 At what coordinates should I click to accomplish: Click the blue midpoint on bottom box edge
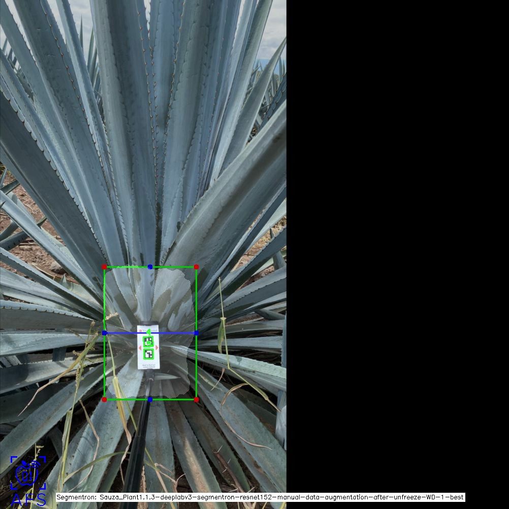tap(150, 399)
